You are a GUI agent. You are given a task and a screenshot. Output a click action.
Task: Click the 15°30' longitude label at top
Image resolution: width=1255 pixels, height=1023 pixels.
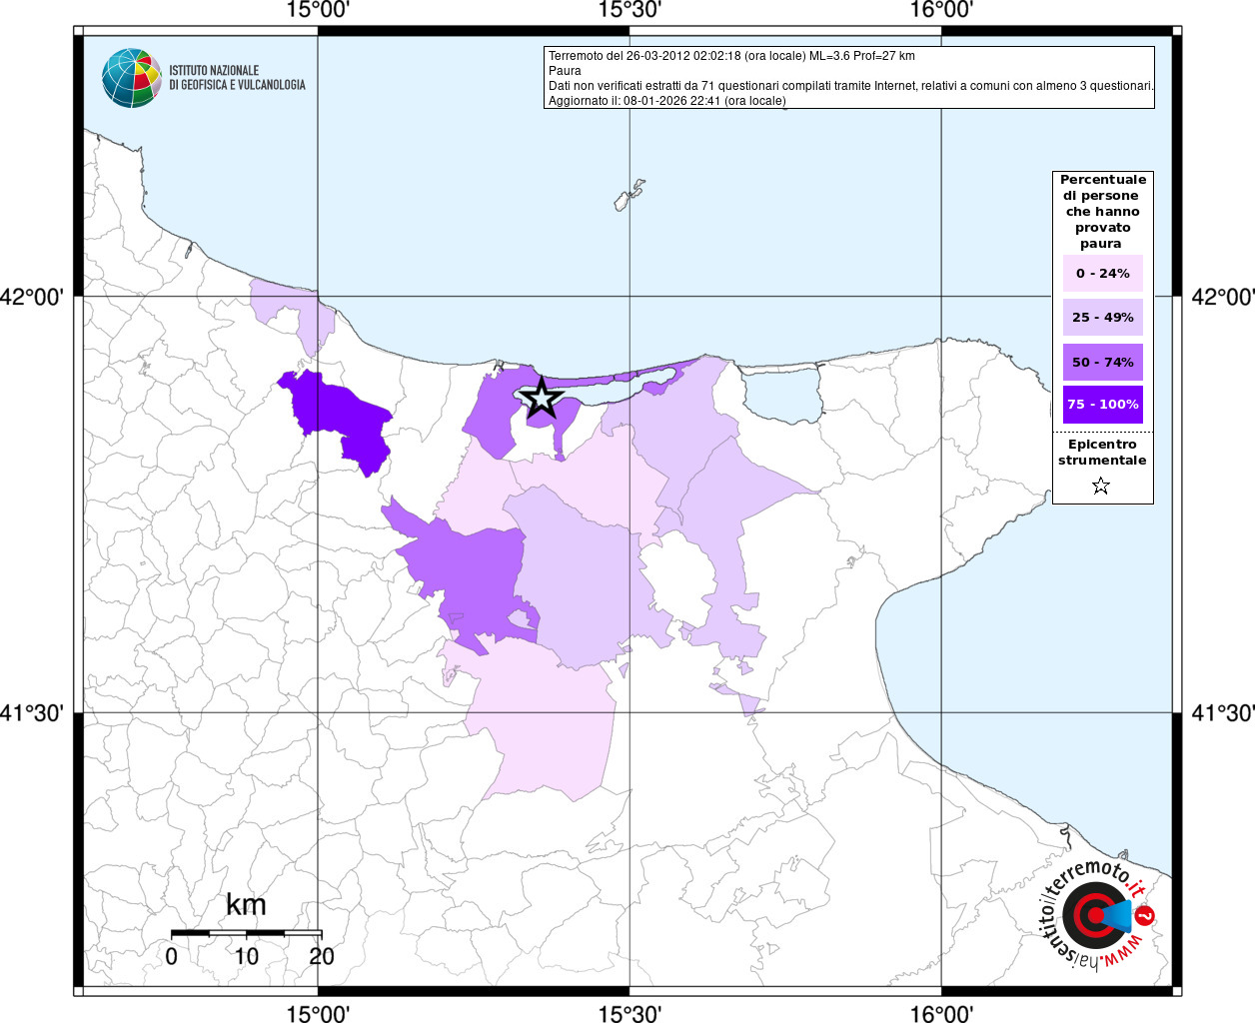[629, 10]
